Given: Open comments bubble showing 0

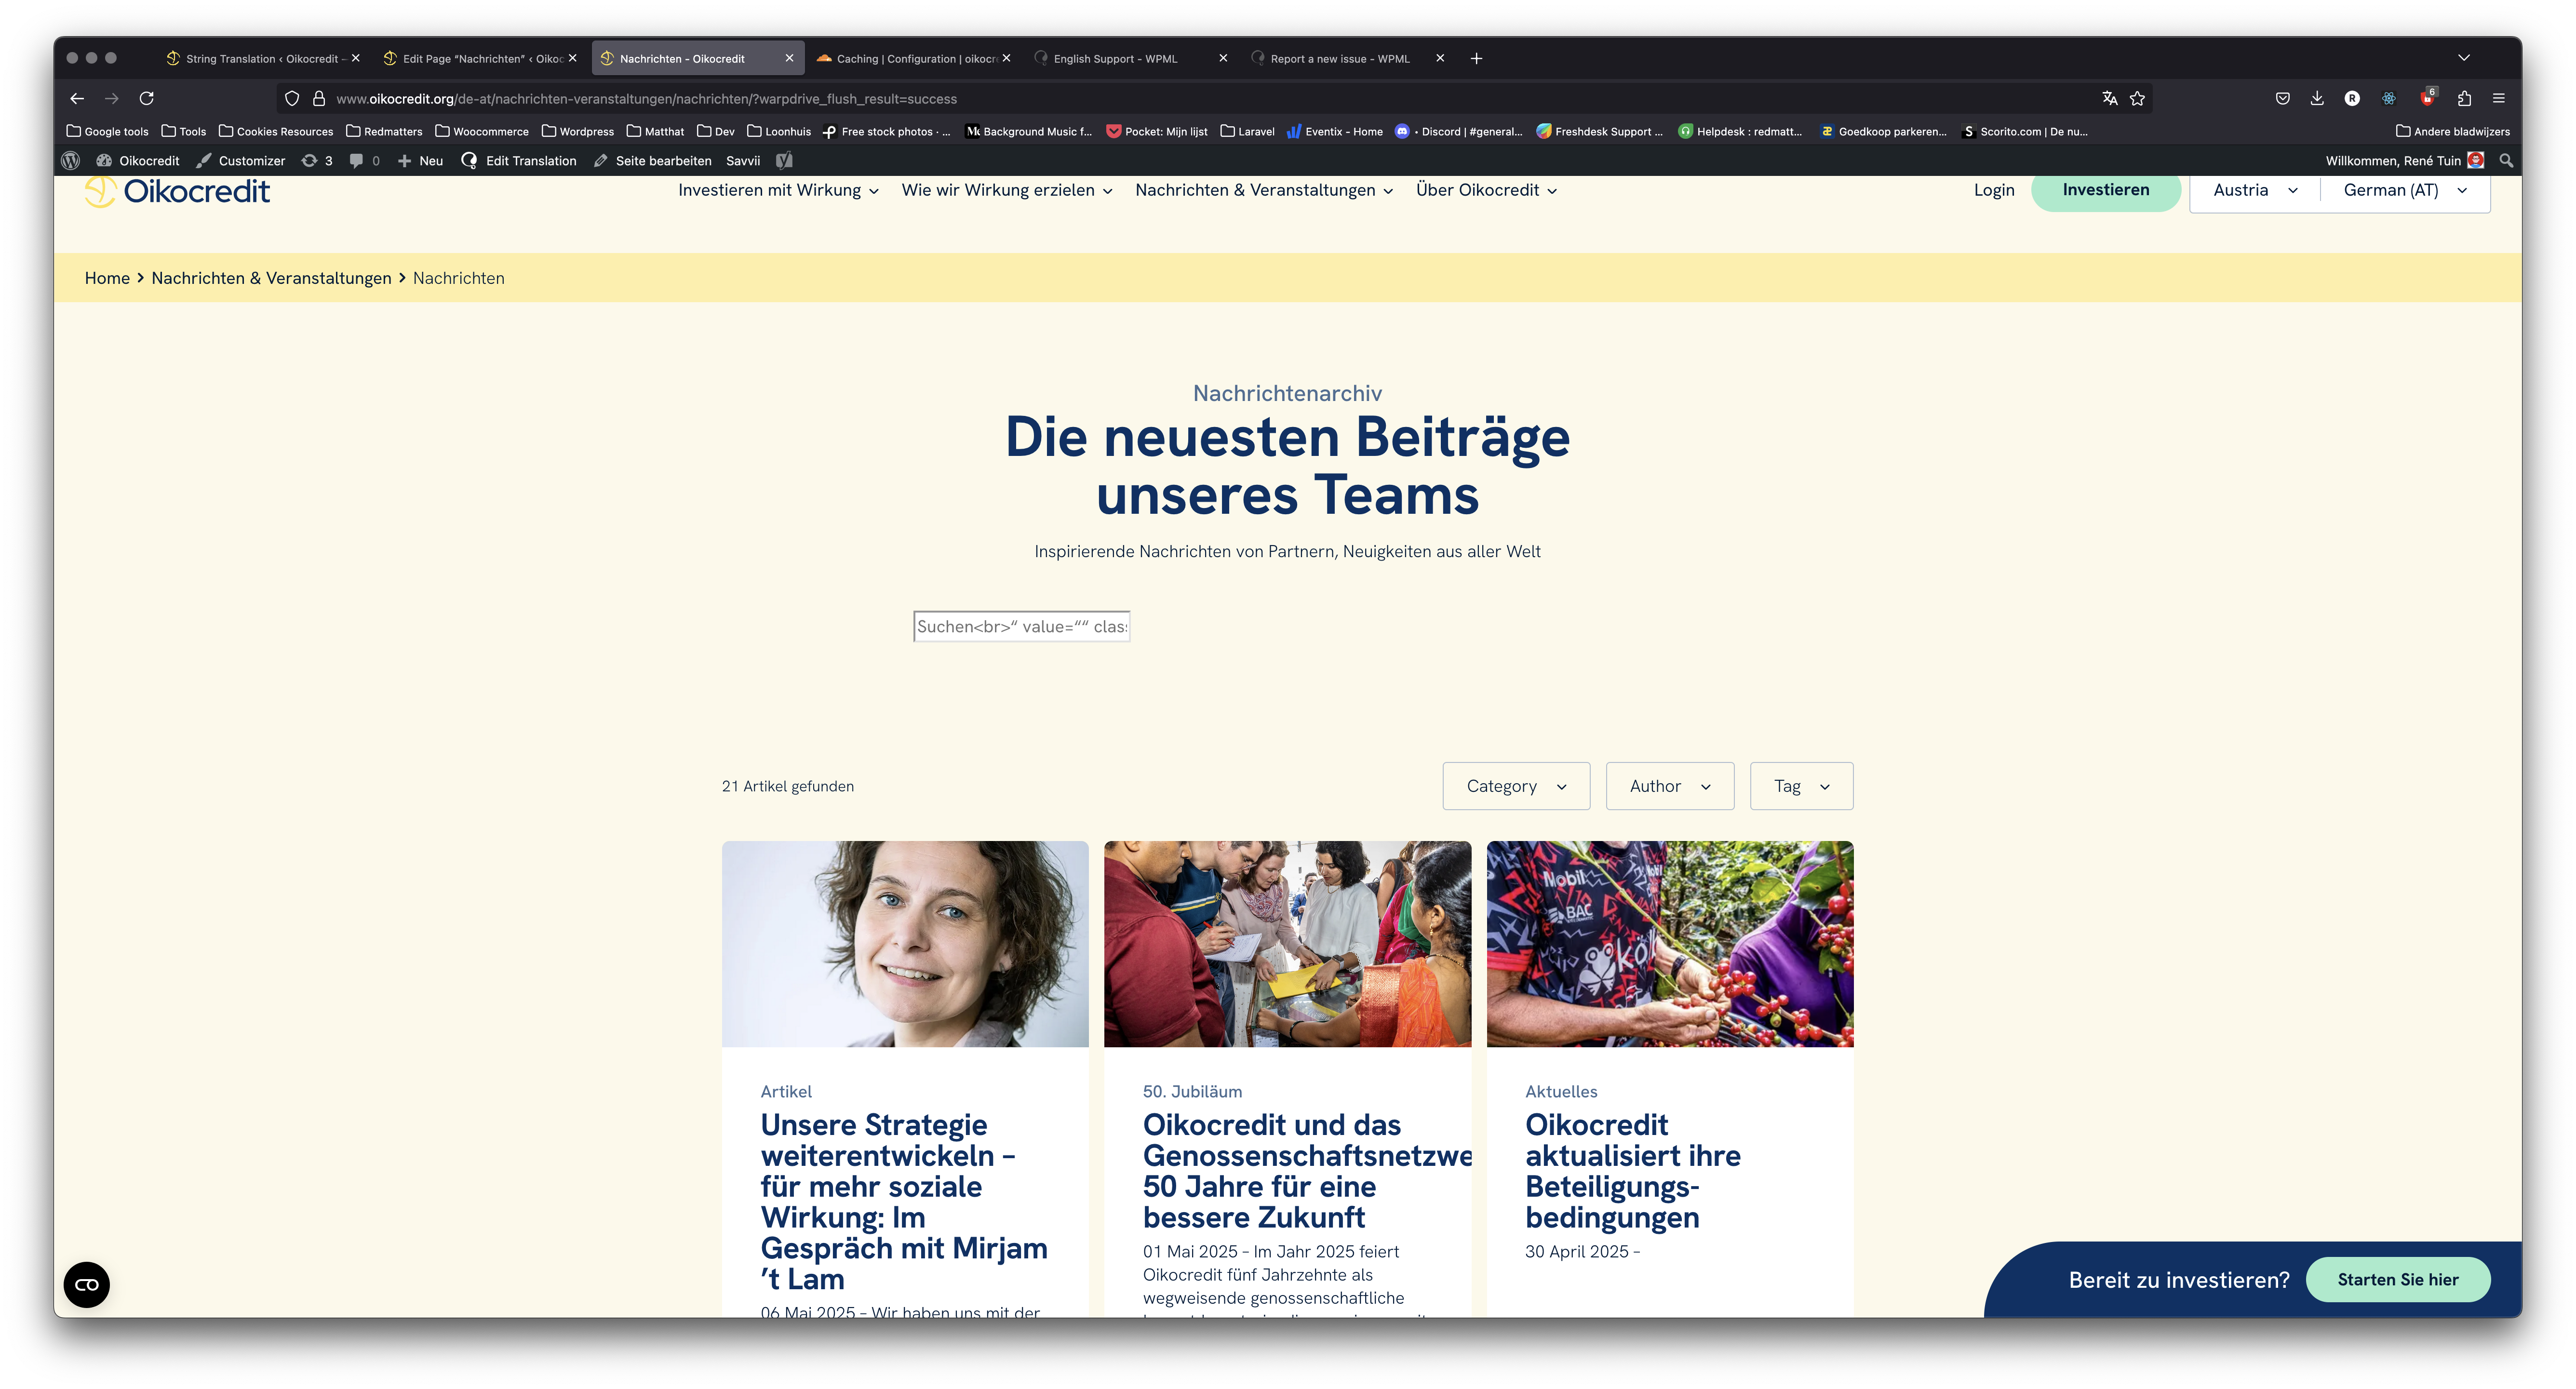Looking at the screenshot, I should point(364,161).
